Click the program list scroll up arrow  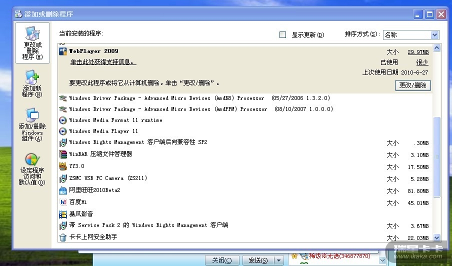(x=436, y=48)
